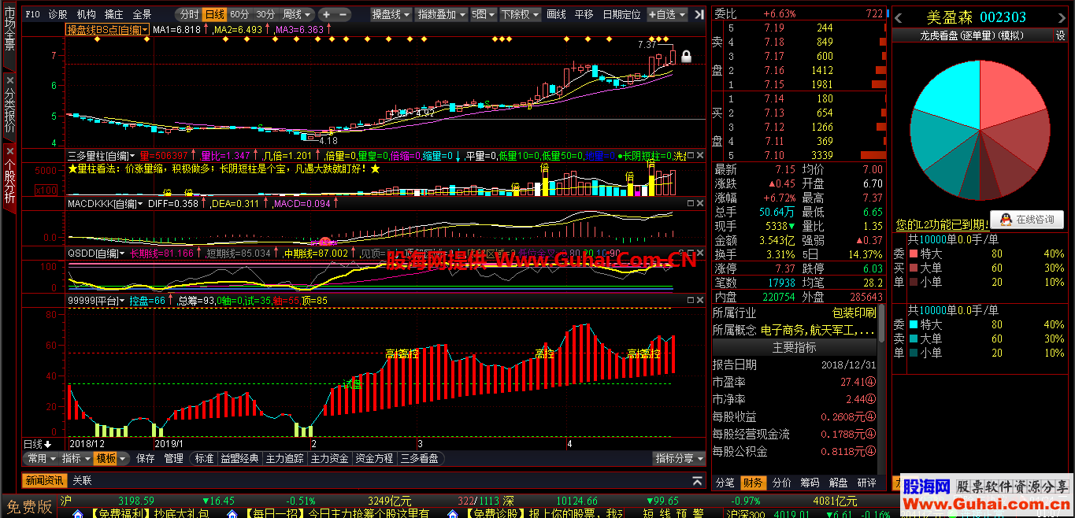Close the 个股分析 sidebar tab X

point(10,150)
